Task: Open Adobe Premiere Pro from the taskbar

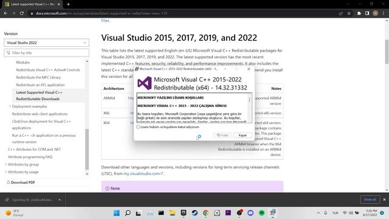Action: click(x=228, y=213)
